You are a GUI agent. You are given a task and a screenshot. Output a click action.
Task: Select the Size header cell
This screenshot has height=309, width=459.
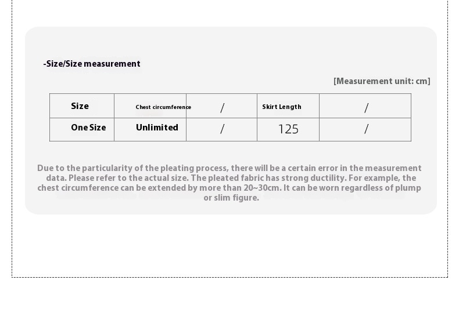(82, 106)
